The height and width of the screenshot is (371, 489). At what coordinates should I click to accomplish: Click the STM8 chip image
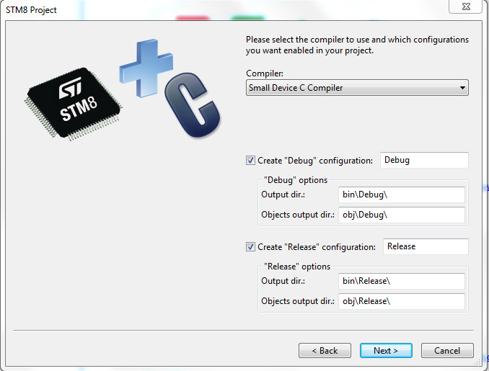(x=74, y=104)
